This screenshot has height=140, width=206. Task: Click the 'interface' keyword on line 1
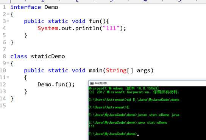[x=26, y=7]
